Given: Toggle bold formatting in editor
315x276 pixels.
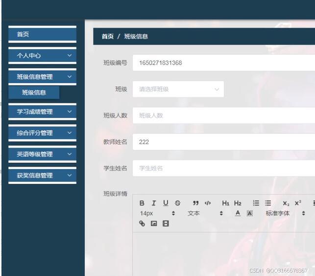Looking at the screenshot, I should tap(142, 203).
